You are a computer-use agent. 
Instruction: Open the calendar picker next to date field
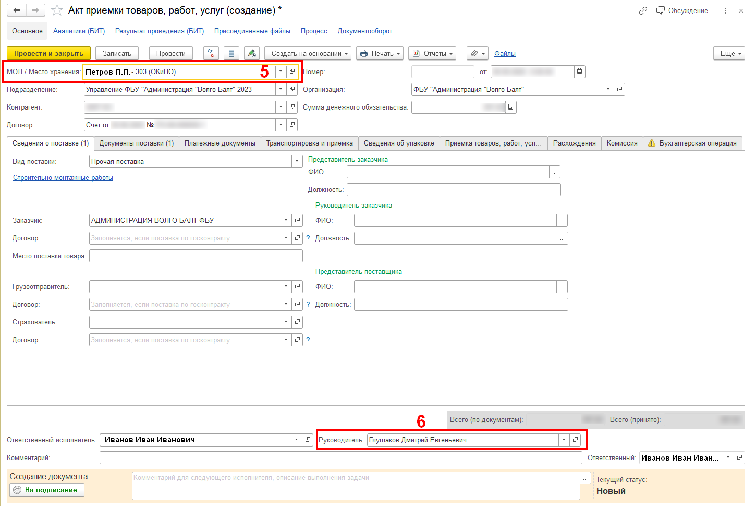(579, 71)
